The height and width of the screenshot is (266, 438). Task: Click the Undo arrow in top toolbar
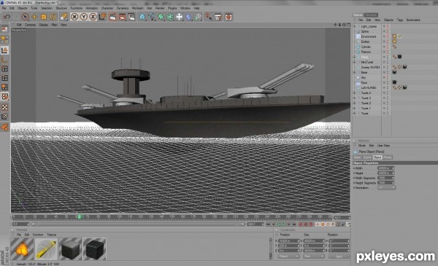point(7,17)
